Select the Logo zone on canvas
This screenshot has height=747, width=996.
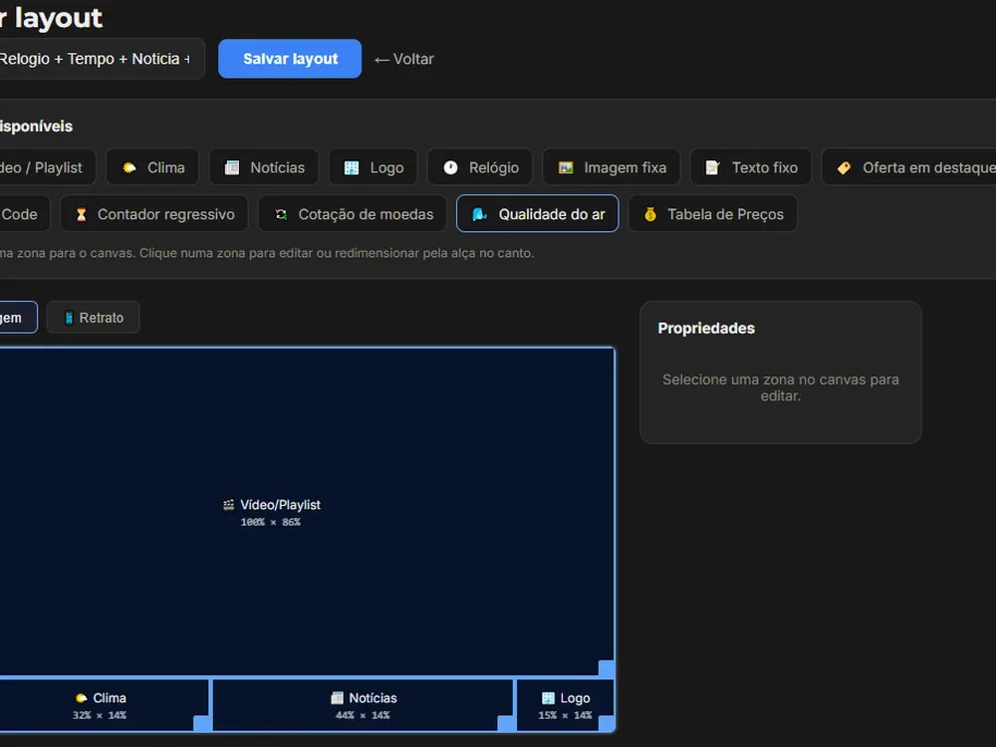click(566, 705)
